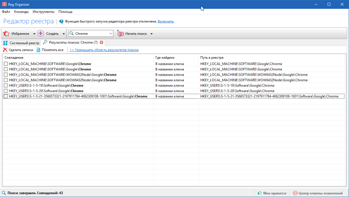Select path cell of S-1-5-21-3566573321 row
The height and width of the screenshot is (197, 349).
(x=269, y=96)
